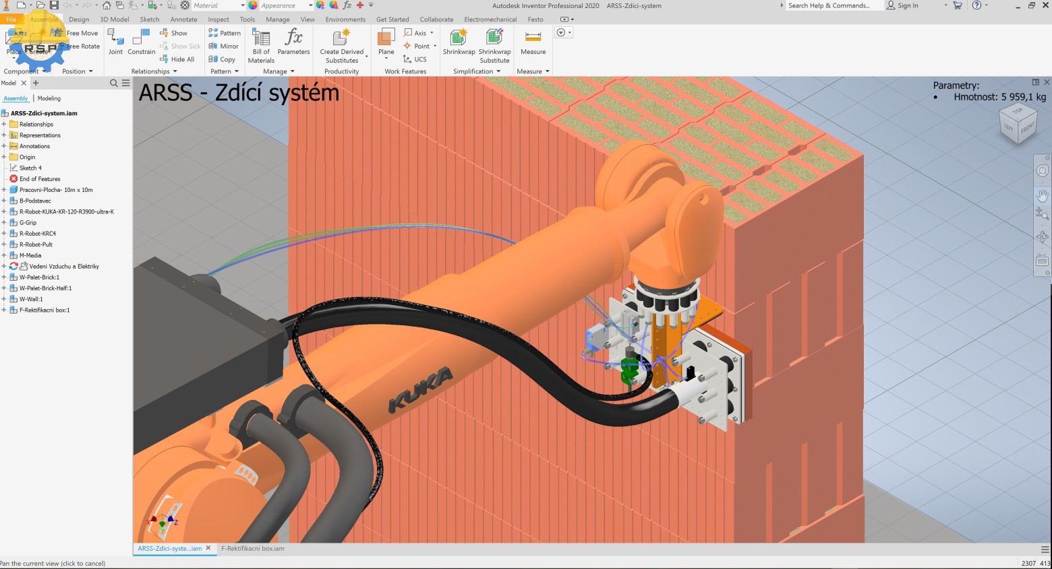
Task: Select the Plane work feature tool
Action: 386,42
